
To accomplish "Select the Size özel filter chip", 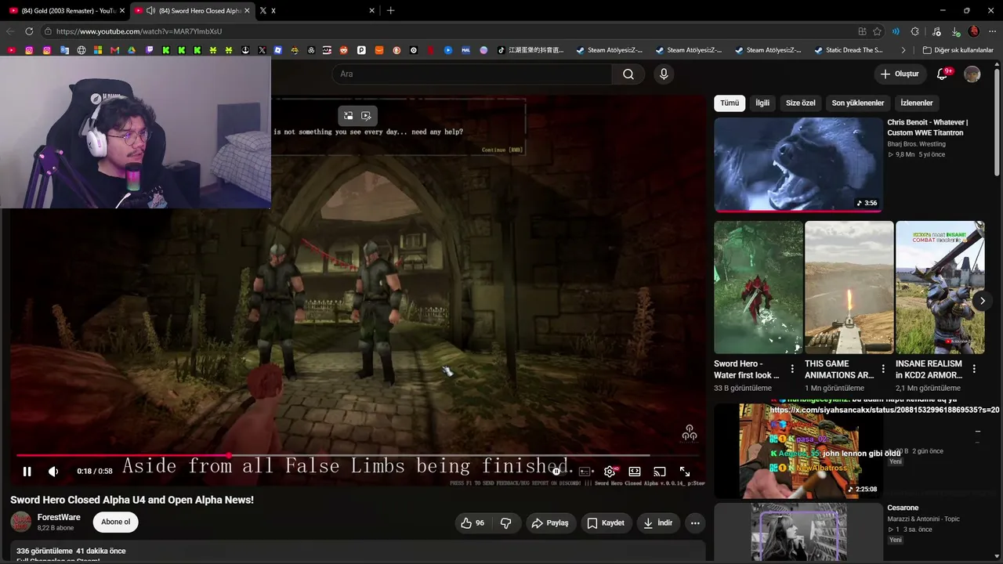I will click(x=801, y=103).
